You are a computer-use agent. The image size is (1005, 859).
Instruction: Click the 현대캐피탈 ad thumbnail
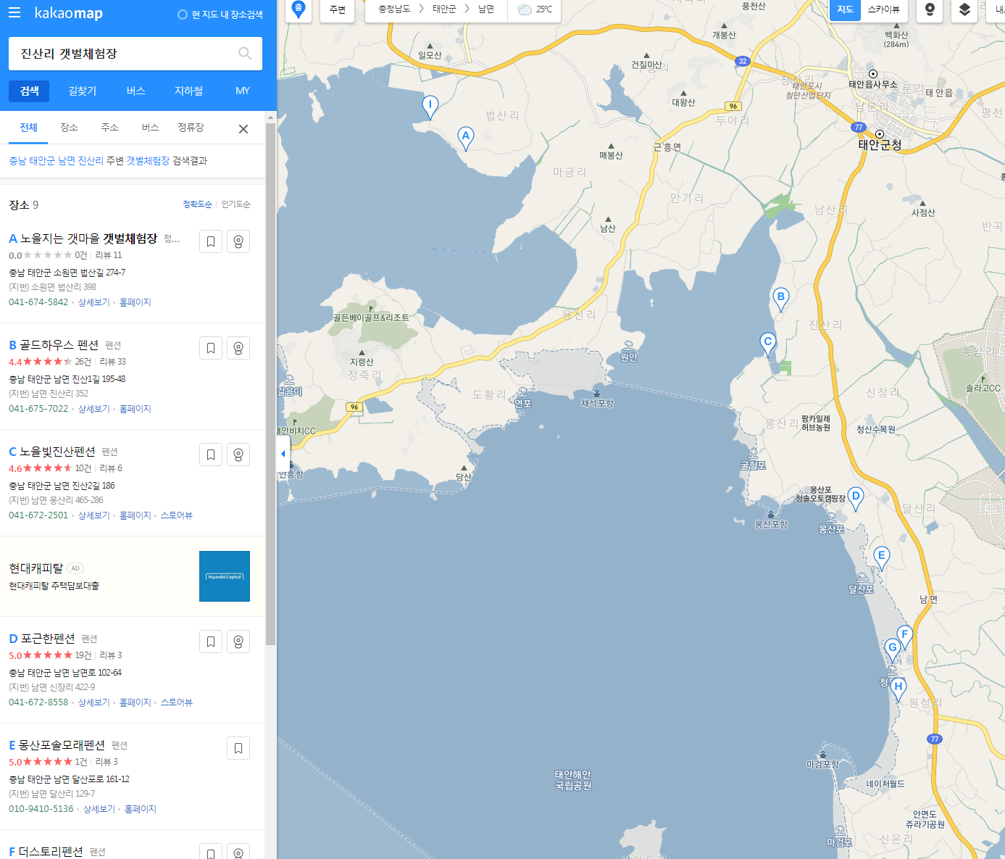pyautogui.click(x=225, y=576)
